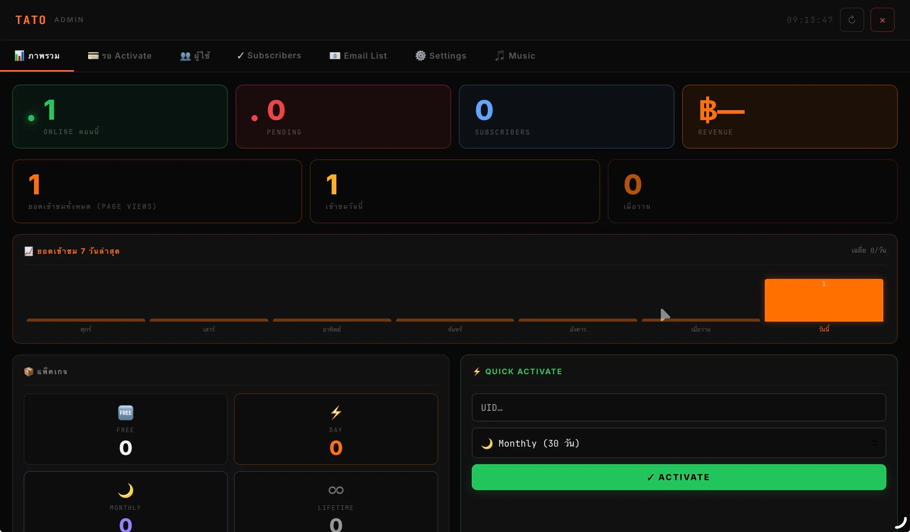Click the LIFETIME infinity icon

336,490
